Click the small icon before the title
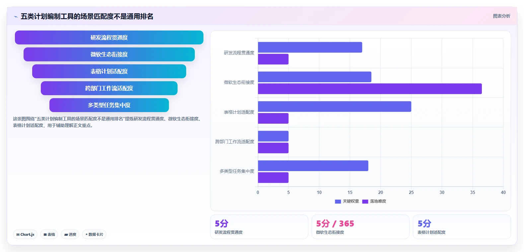This screenshot has width=524, height=252. pos(16,17)
